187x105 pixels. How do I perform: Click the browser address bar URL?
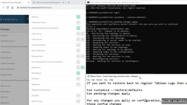click(x=36, y=8)
